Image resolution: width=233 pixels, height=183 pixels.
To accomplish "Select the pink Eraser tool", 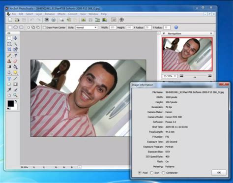I will (x=15, y=61).
